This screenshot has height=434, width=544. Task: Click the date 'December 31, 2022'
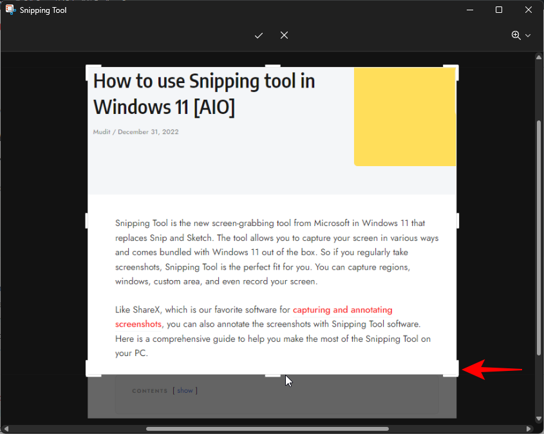click(x=148, y=132)
